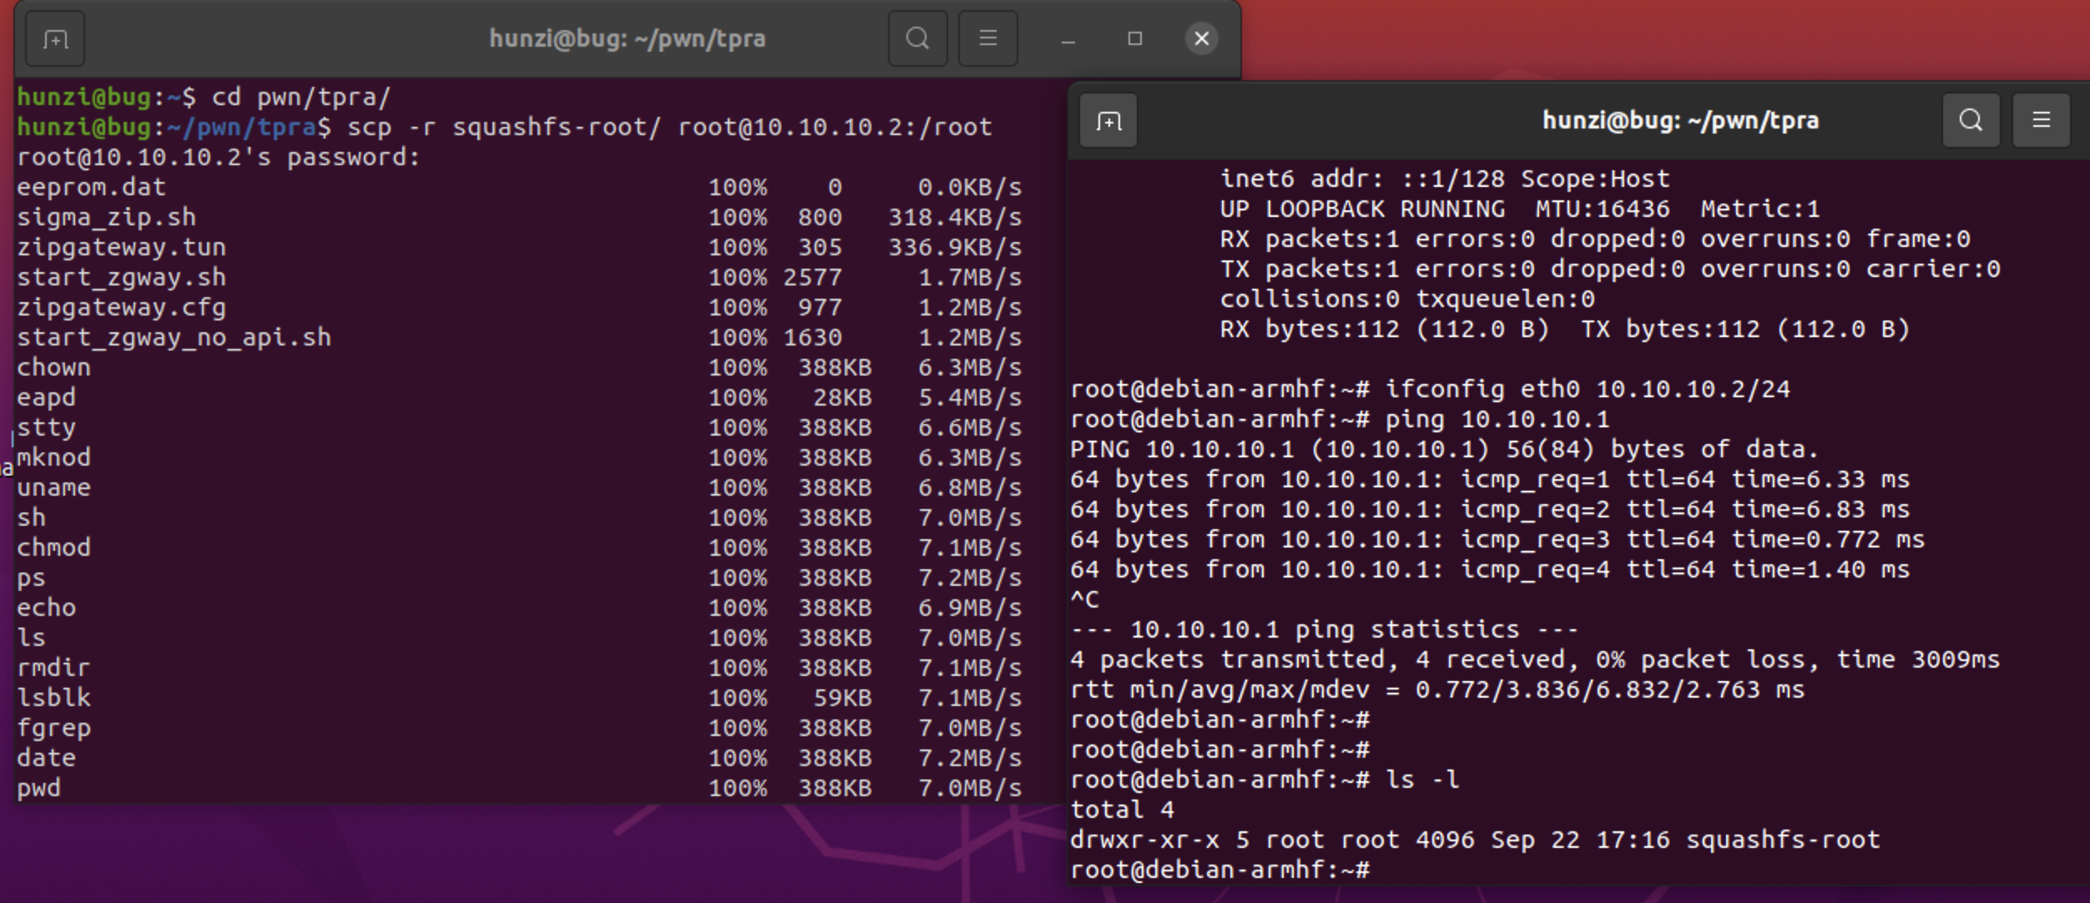
Task: Select the 'start_zgway.sh' file name
Action: [121, 277]
